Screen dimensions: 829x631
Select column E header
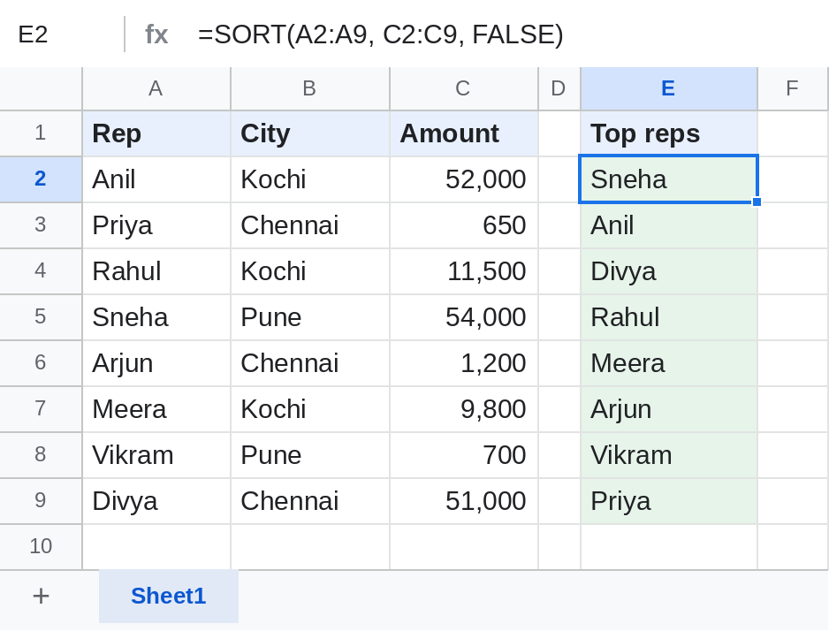click(x=669, y=88)
